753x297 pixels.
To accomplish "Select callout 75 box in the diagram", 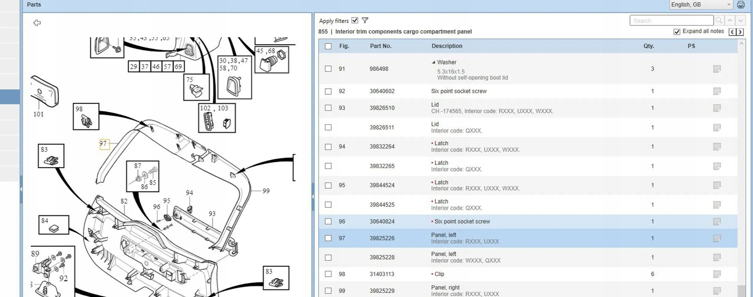I will (x=196, y=87).
